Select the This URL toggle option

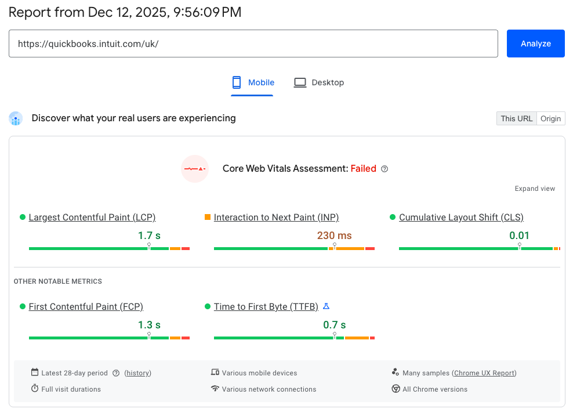pos(516,118)
